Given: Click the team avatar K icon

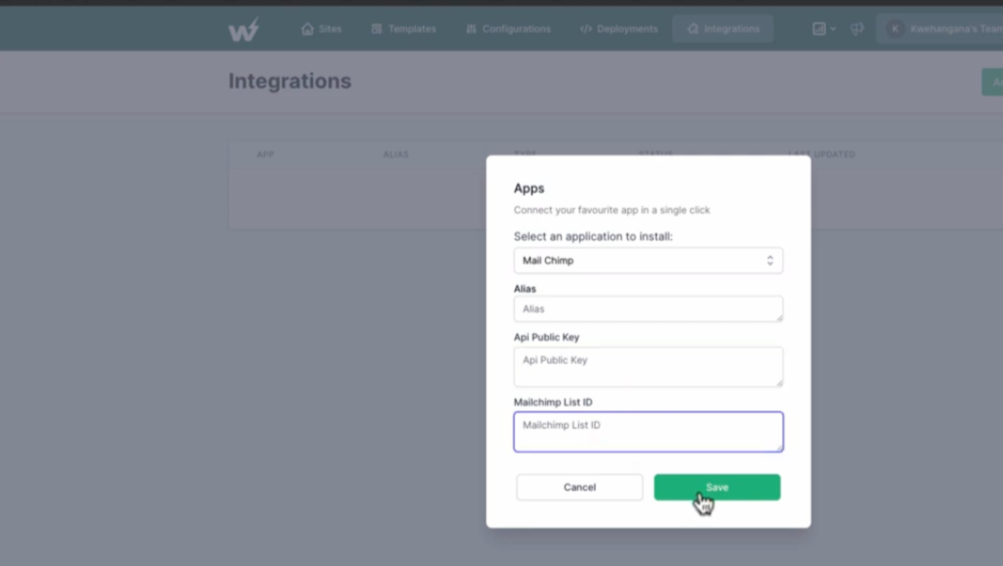Looking at the screenshot, I should point(895,29).
